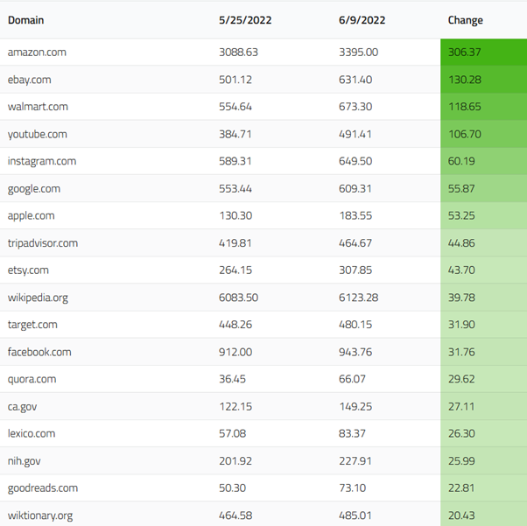Select walmart.com change value 118.65
The height and width of the screenshot is (526, 527).
click(x=465, y=107)
